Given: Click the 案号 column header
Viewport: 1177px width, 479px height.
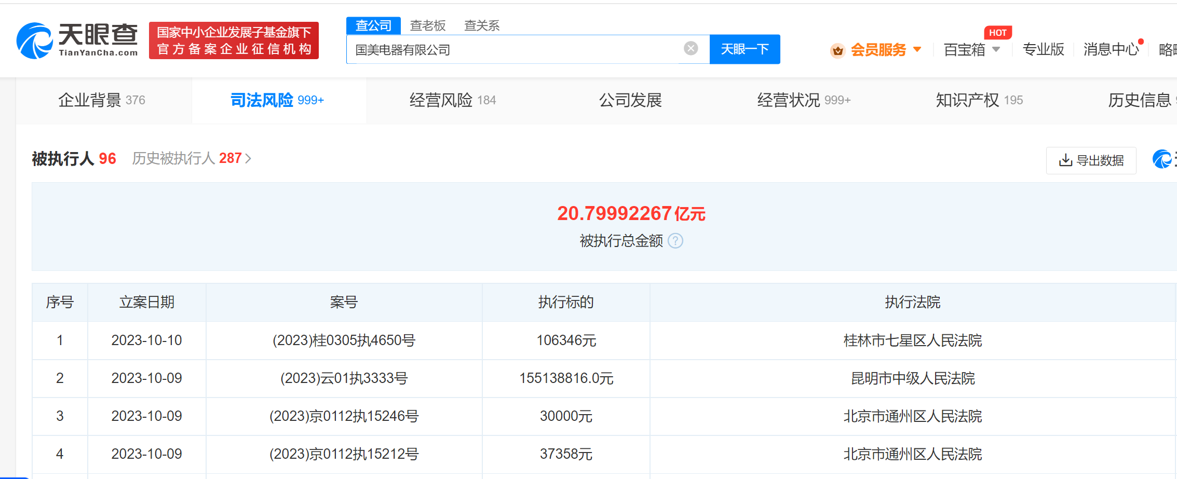Looking at the screenshot, I should point(344,302).
